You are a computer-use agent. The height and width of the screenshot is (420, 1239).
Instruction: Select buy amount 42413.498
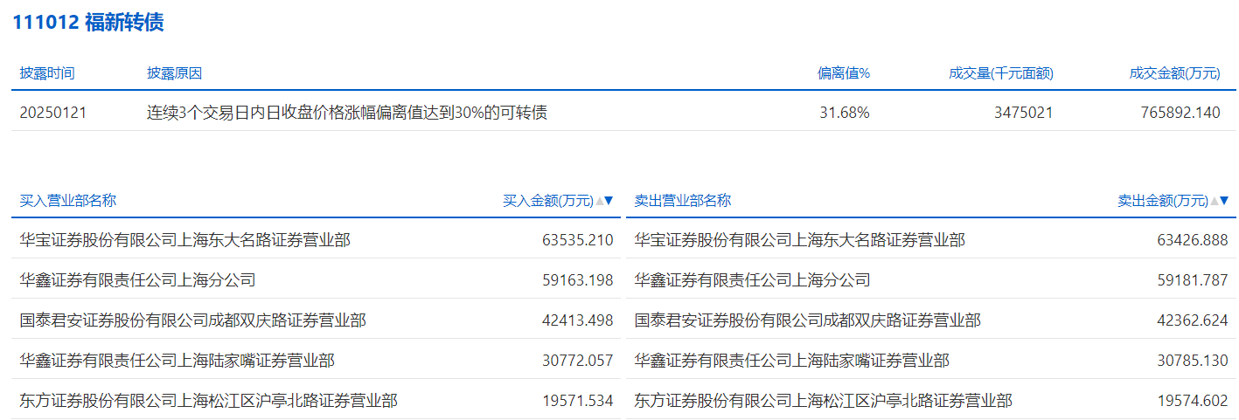click(x=578, y=320)
